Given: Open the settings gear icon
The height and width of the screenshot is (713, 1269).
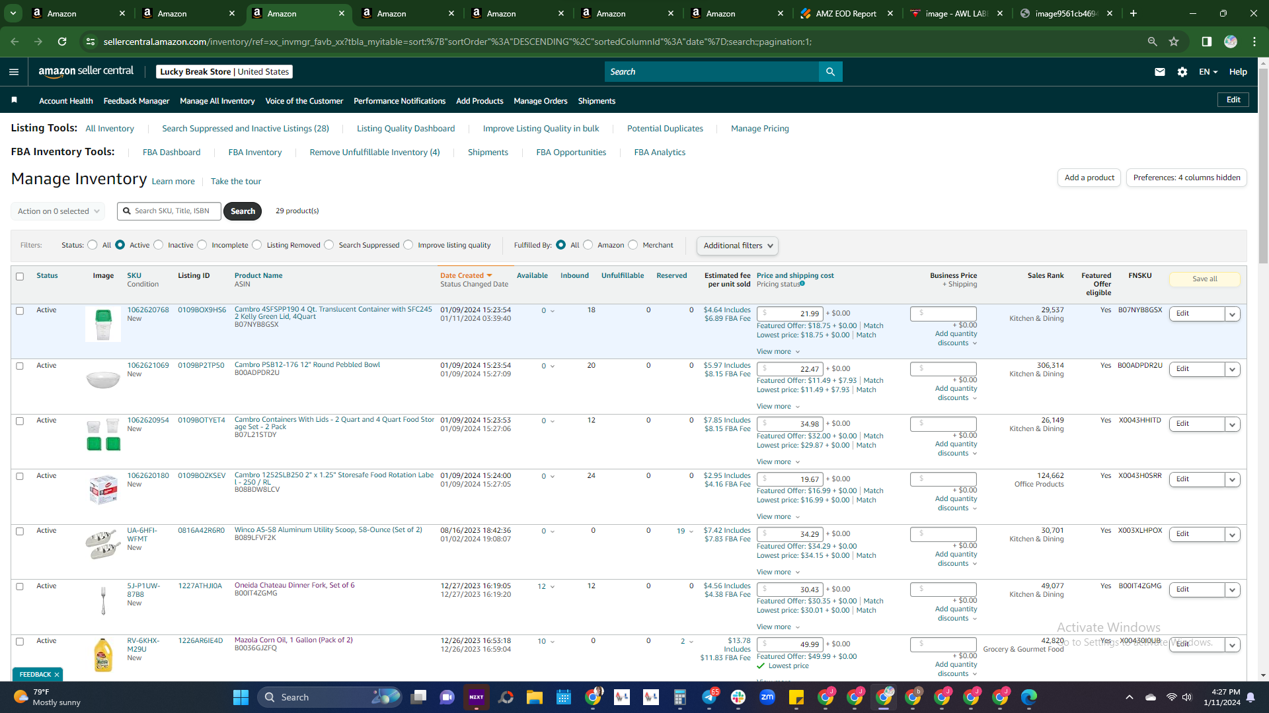Looking at the screenshot, I should (x=1182, y=72).
